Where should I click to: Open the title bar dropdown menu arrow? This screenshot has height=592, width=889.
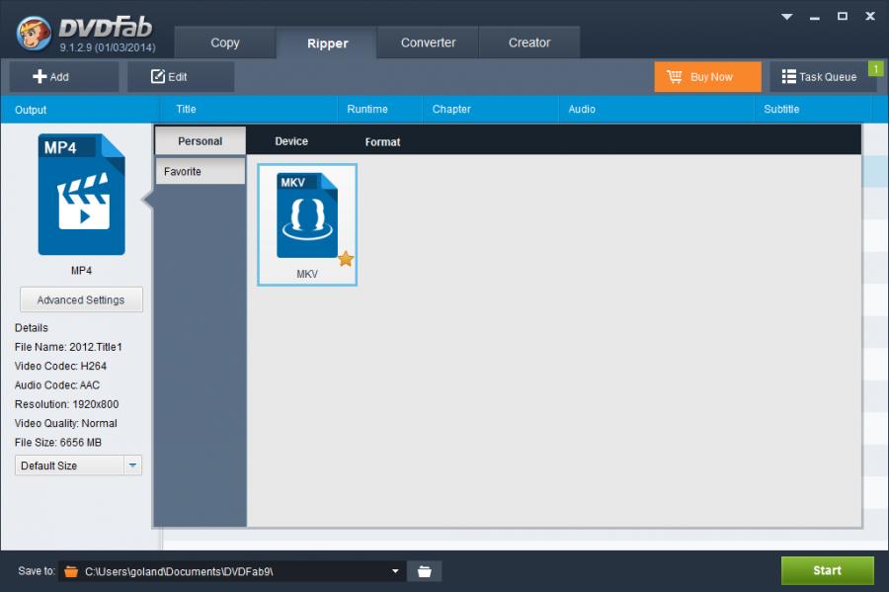pos(787,17)
